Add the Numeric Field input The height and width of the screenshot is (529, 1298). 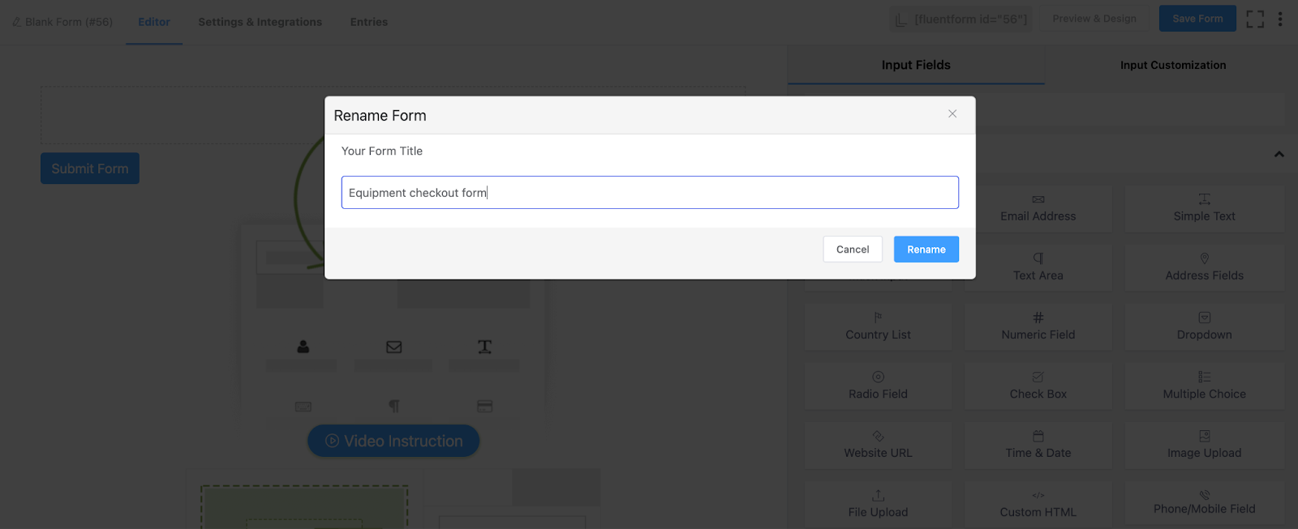tap(1038, 326)
